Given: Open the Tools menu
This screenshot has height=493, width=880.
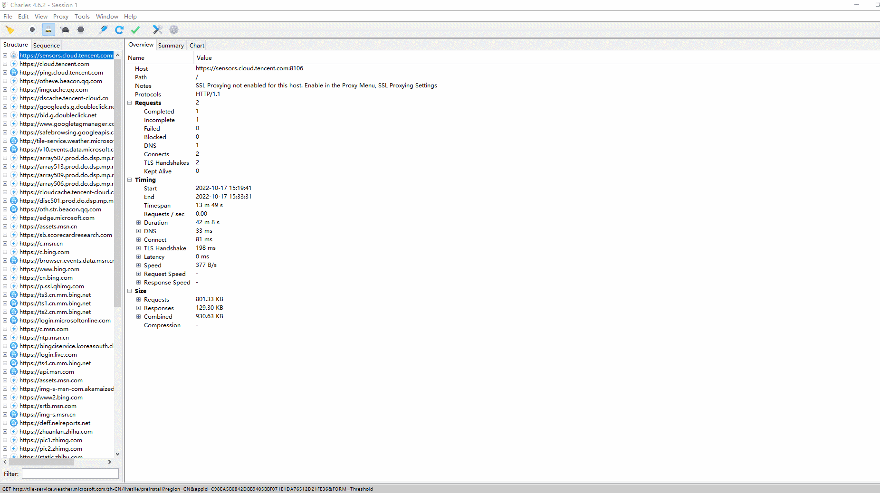Looking at the screenshot, I should pos(82,16).
